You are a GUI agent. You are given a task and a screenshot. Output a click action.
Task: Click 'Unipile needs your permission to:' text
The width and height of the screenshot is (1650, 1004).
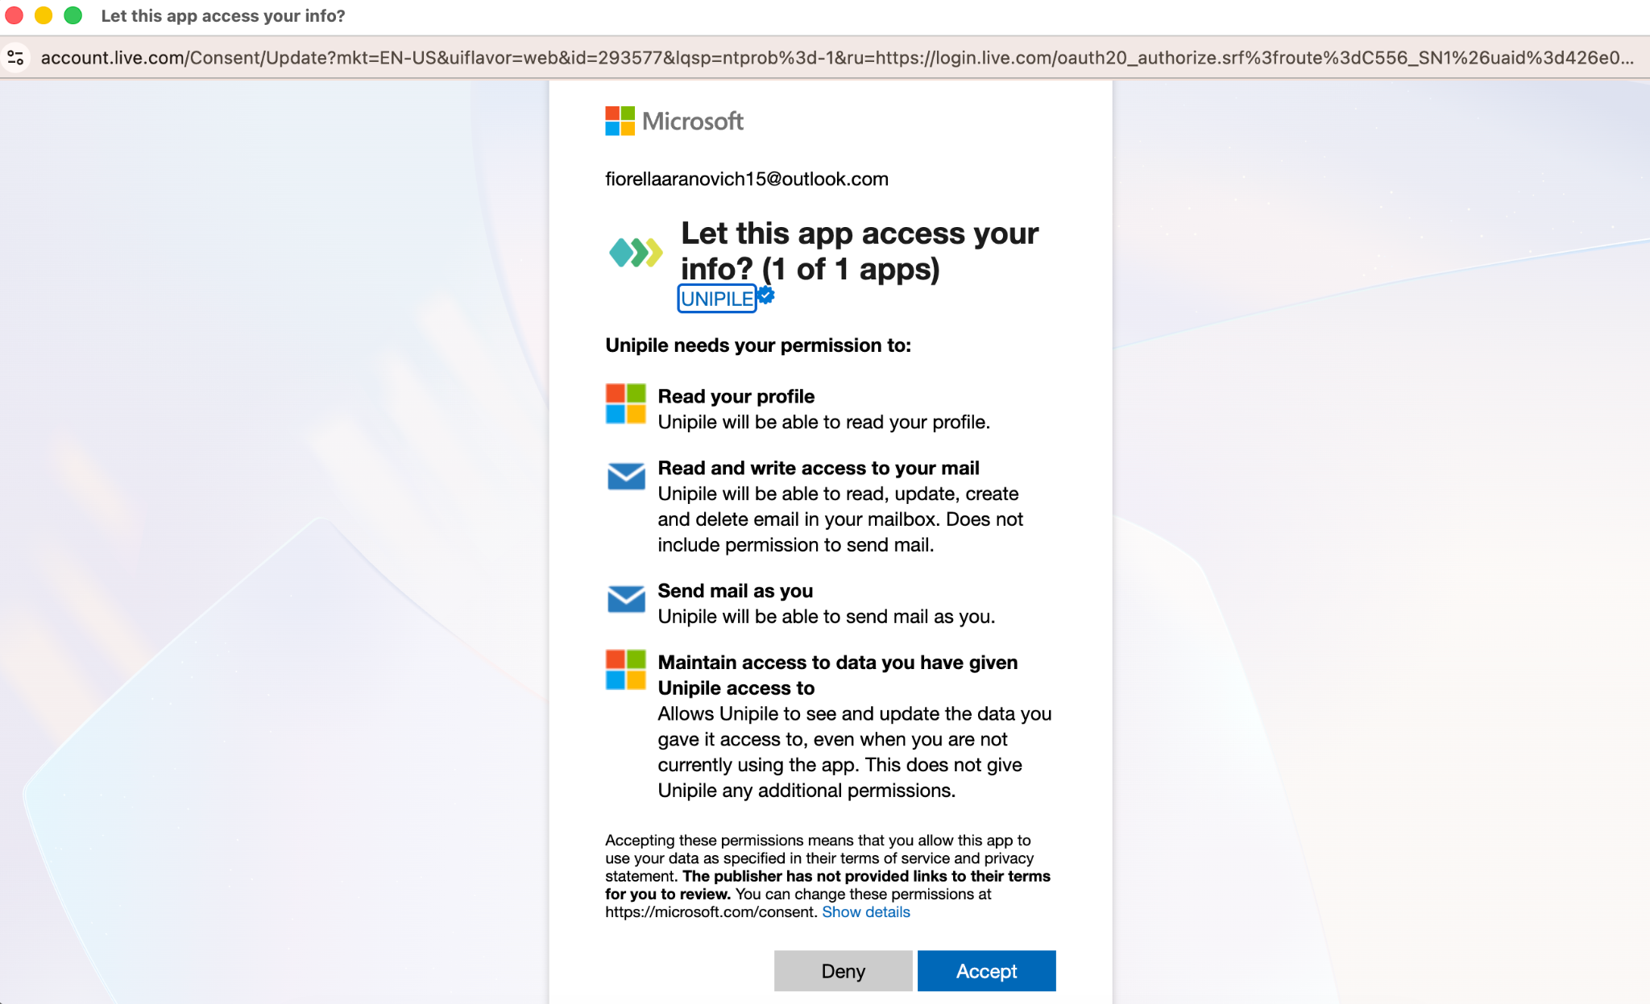(x=758, y=345)
